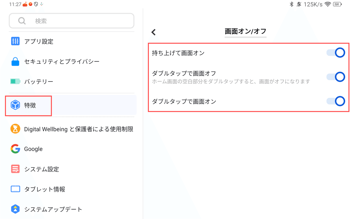Viewport: 351px width, 219px height.
Task: Select 特徴 in the settings list
Action: tap(72, 105)
